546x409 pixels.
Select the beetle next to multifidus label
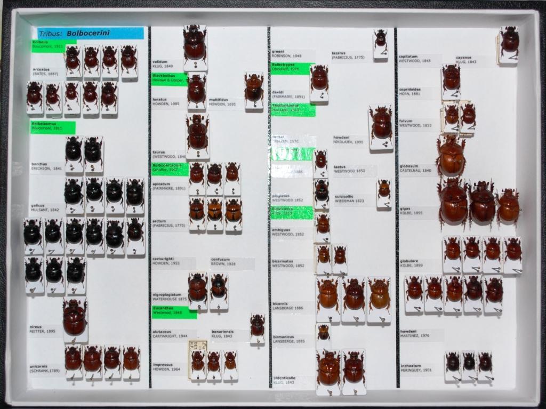click(x=254, y=88)
